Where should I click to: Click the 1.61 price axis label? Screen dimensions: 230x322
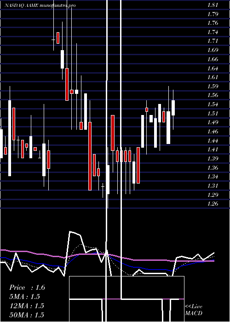[213, 77]
